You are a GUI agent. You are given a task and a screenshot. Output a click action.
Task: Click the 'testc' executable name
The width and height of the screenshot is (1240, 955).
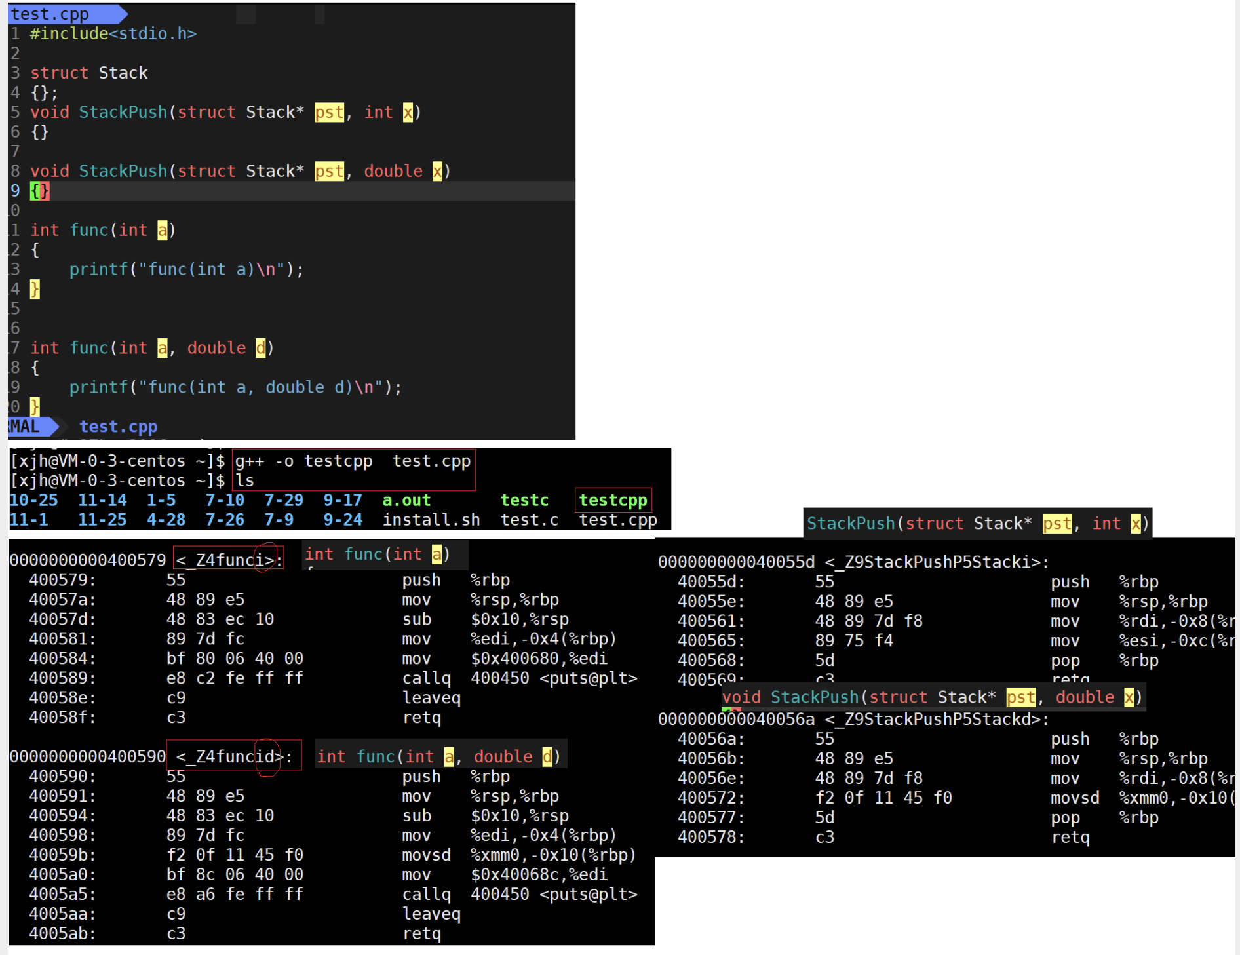click(525, 500)
